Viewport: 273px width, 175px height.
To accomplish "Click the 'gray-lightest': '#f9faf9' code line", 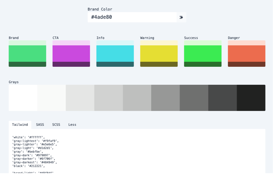I will 35,141.
